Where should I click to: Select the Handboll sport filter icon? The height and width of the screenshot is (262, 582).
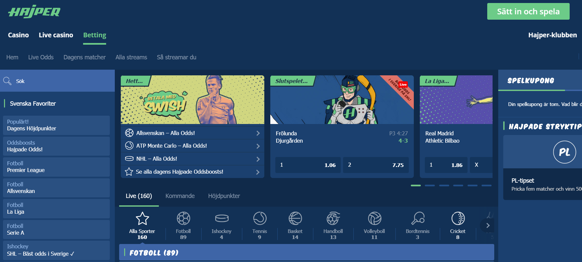point(333,219)
